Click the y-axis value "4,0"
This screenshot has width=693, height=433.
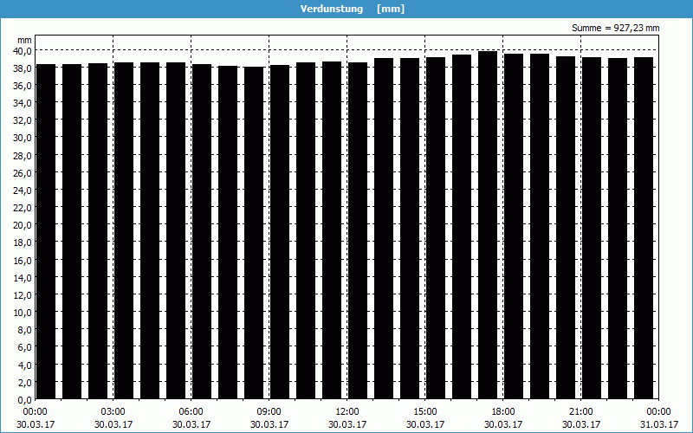(x=24, y=365)
